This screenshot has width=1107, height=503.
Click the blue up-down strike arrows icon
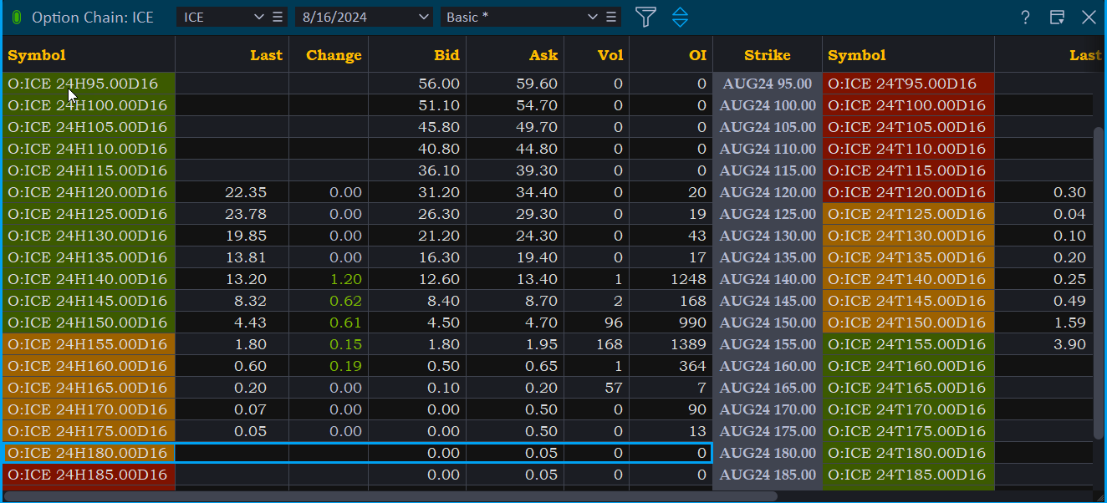tap(680, 17)
